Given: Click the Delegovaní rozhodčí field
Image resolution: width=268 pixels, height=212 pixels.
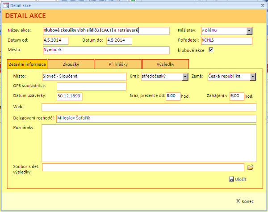Looking at the screenshot, I should 156,119.
